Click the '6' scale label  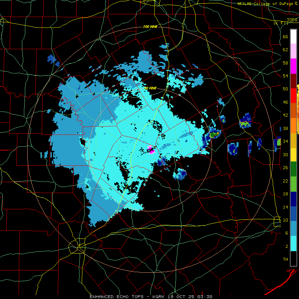pos(286,233)
